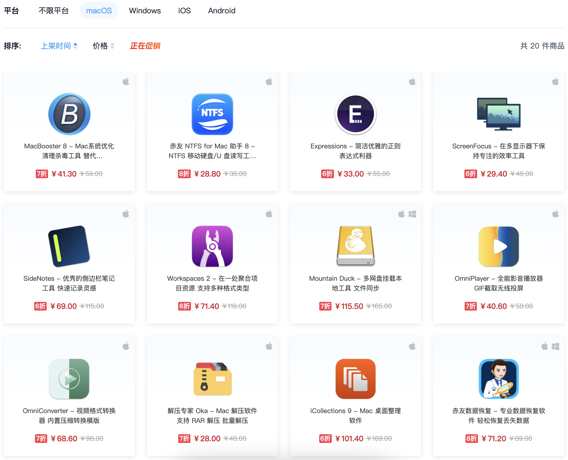Click the Oka archive folder icon
This screenshot has width=568, height=460.
[x=212, y=379]
